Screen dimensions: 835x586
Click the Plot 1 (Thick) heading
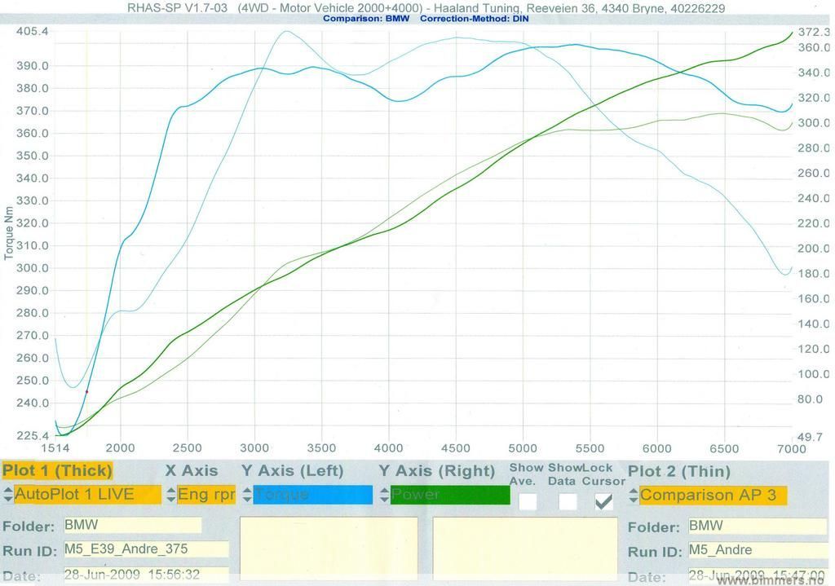click(57, 470)
